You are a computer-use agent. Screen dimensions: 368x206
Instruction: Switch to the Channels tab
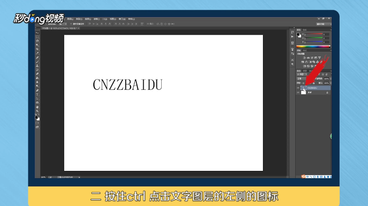(304, 71)
